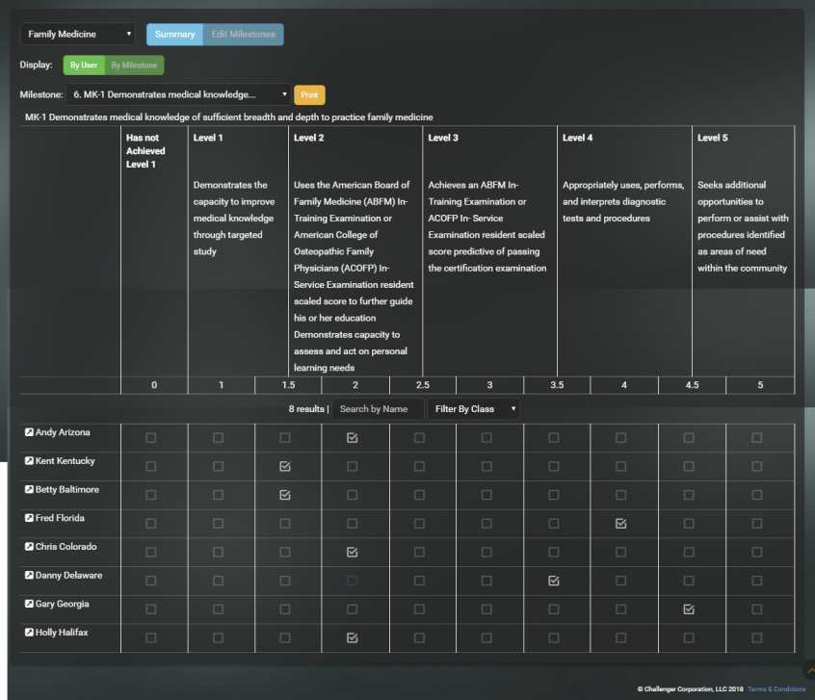Screen dimensions: 815x700
Task: Uncheck Chris Colorado's score 2 checkbox
Action: (x=352, y=553)
